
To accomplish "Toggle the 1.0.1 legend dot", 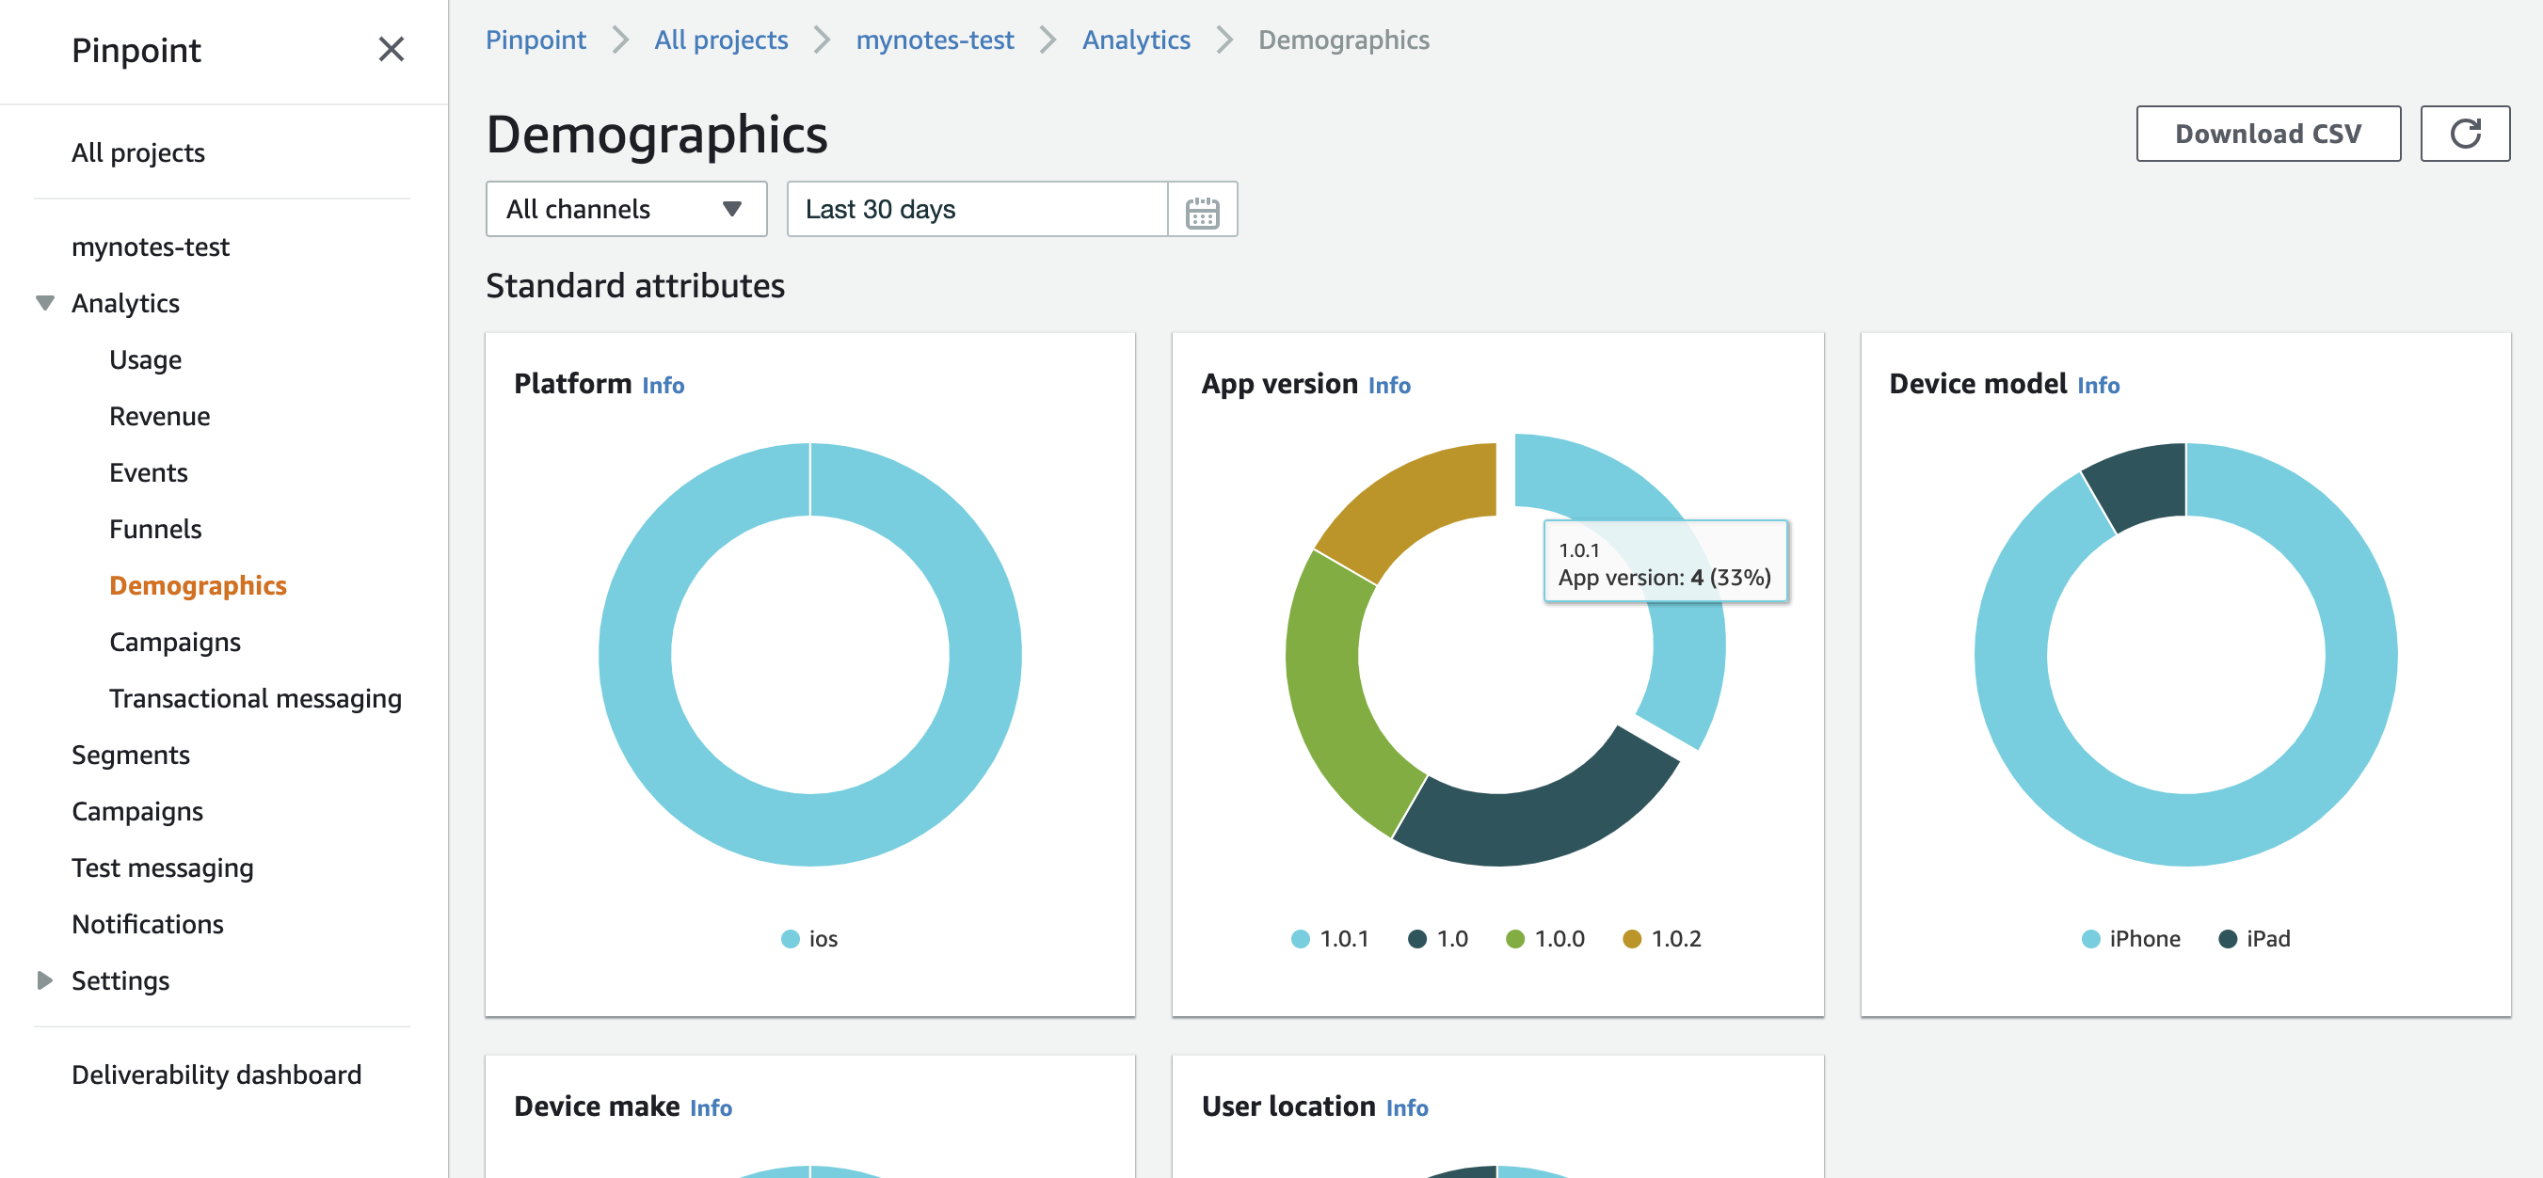I will pos(1300,938).
